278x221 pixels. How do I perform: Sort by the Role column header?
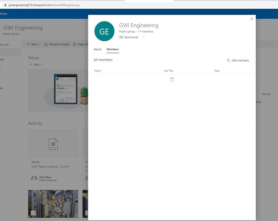pos(217,71)
